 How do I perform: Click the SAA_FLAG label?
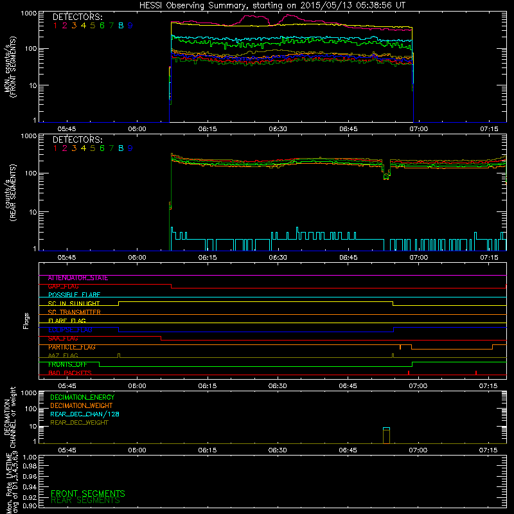pos(63,339)
